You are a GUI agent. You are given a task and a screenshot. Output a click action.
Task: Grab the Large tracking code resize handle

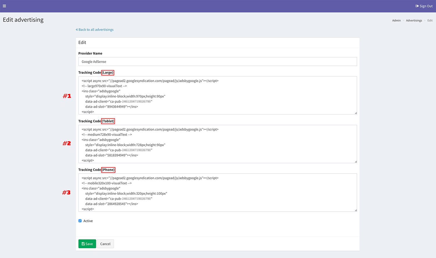point(355,113)
